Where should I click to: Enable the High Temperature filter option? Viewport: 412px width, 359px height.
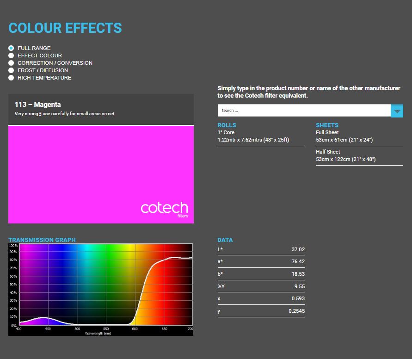[11, 78]
